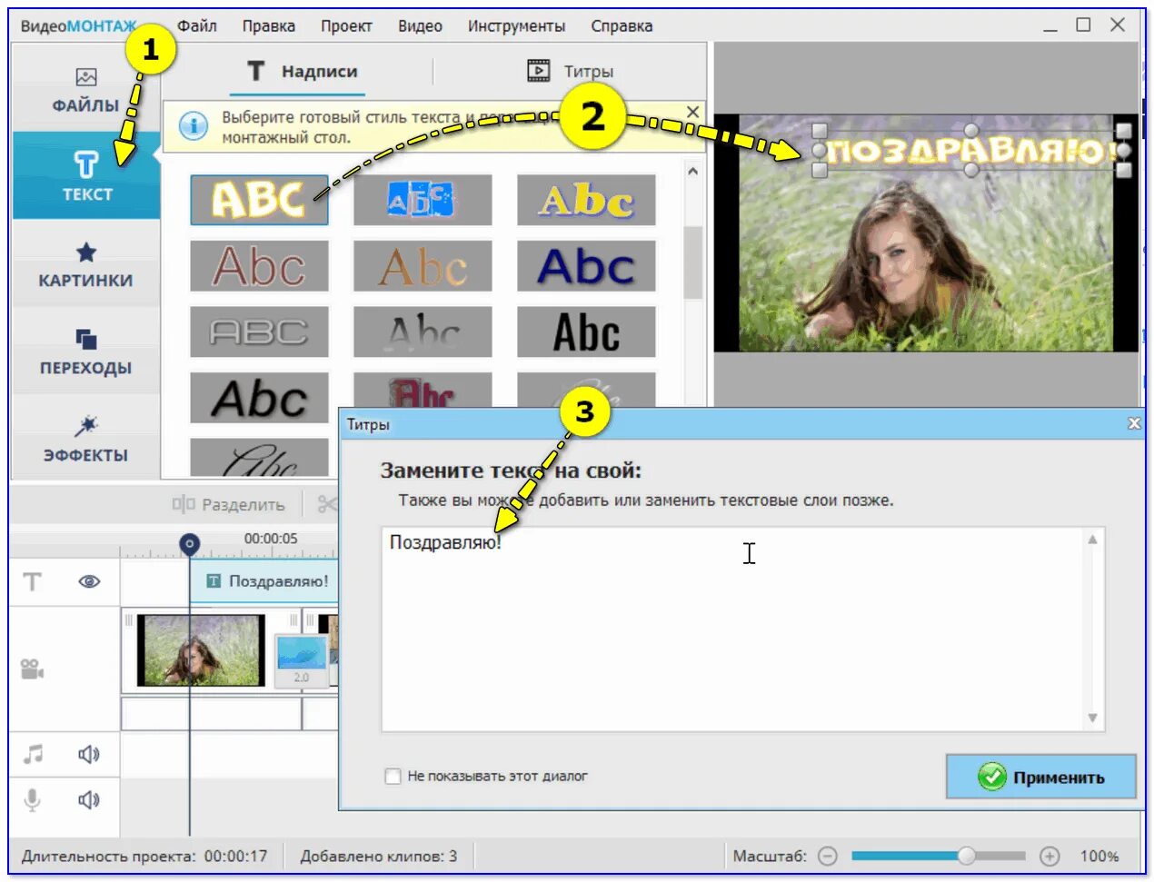Click the project duration status text

point(144,856)
